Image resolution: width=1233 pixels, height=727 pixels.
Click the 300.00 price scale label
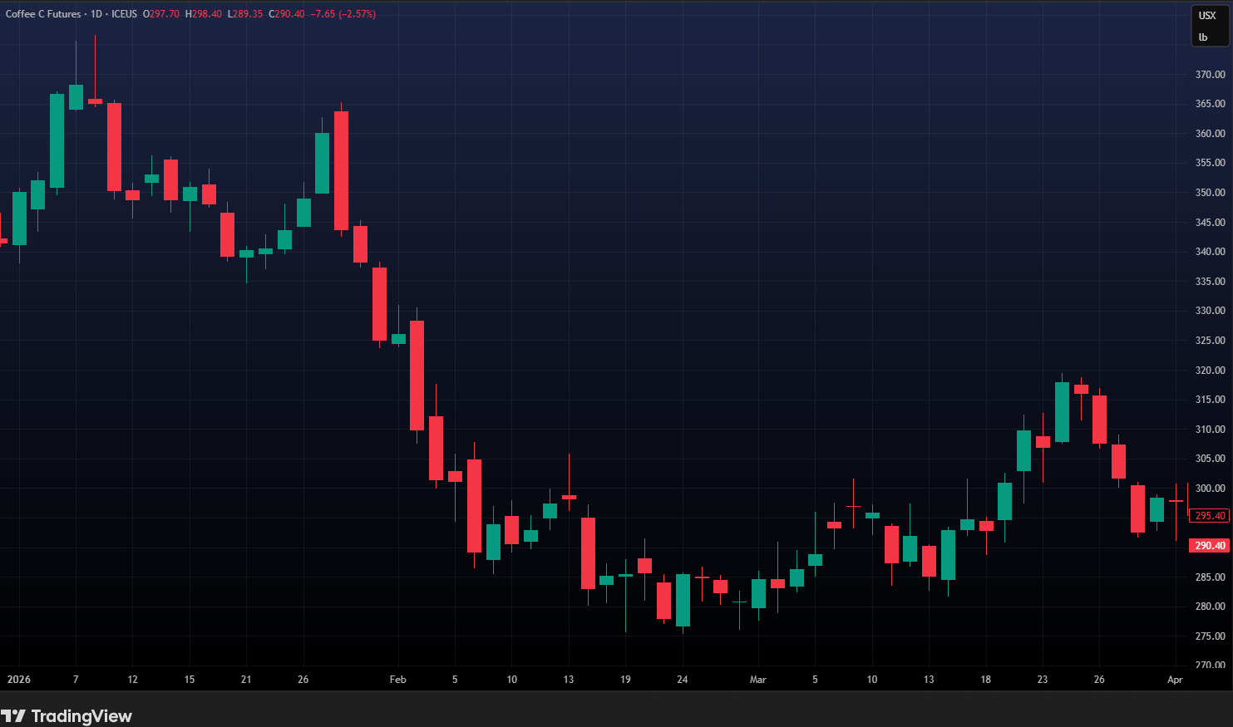[x=1210, y=489]
